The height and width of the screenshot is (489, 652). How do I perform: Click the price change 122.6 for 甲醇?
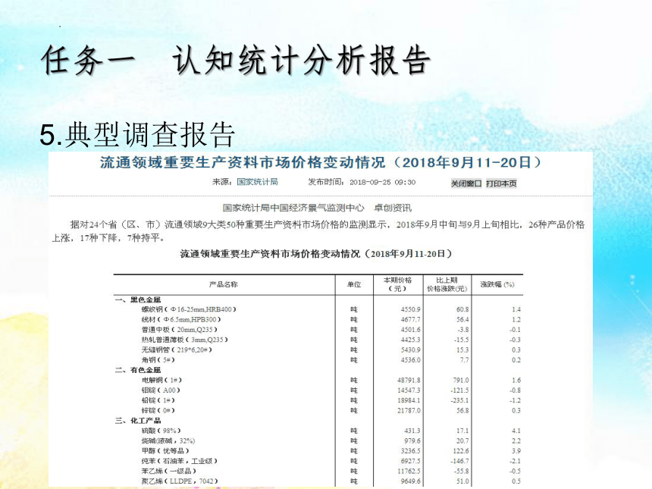[x=461, y=451]
